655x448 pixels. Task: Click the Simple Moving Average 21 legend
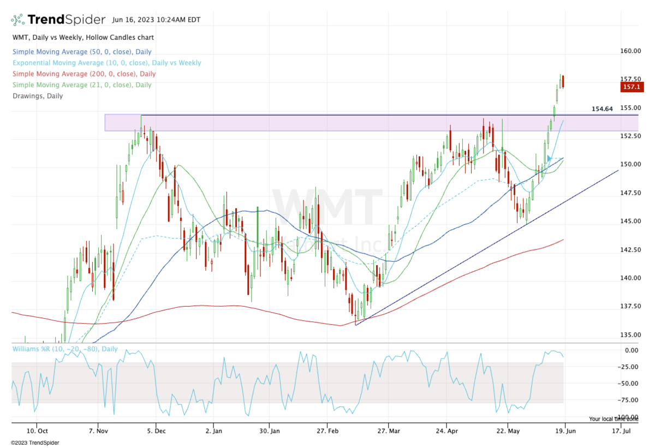[81, 85]
